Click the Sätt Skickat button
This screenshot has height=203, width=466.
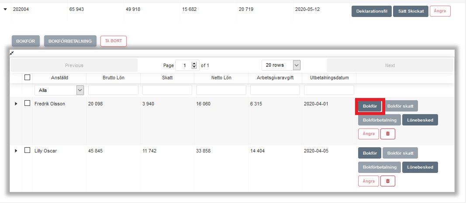[x=411, y=11]
